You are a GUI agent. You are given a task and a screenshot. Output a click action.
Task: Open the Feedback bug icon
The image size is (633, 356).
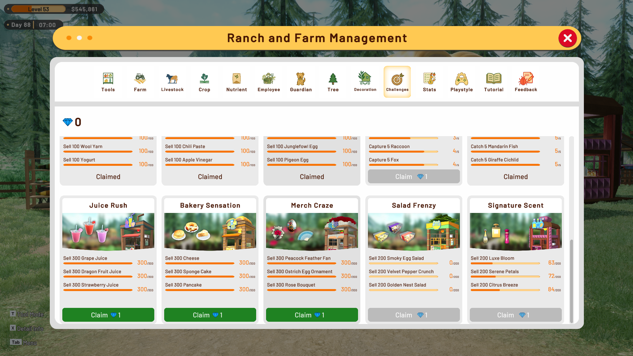tap(526, 78)
